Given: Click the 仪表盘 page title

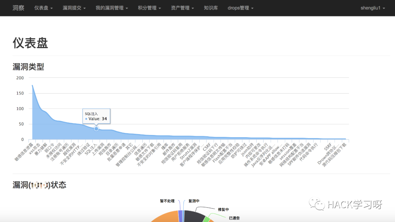Looking at the screenshot, I should [x=30, y=43].
